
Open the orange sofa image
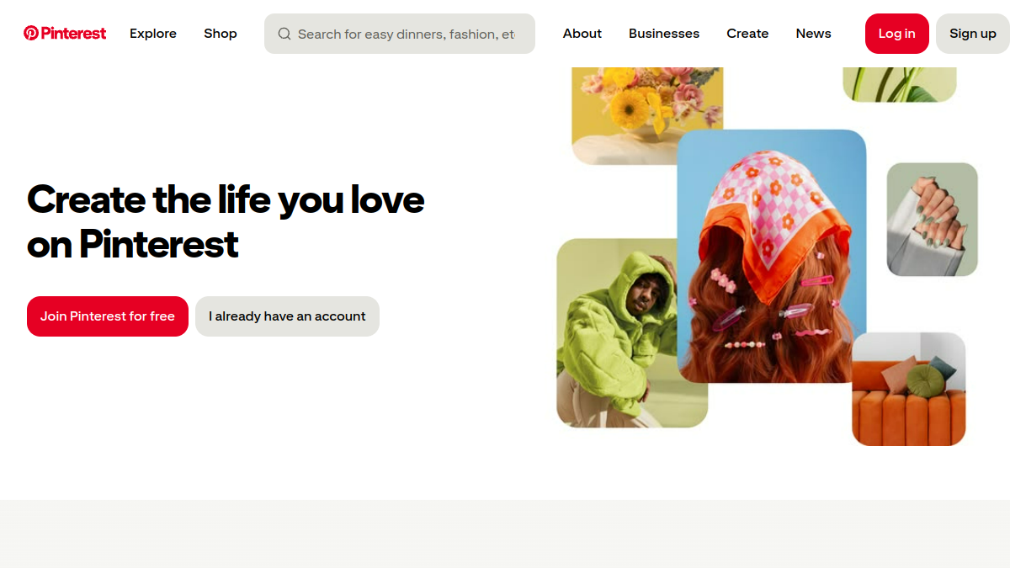tap(909, 389)
